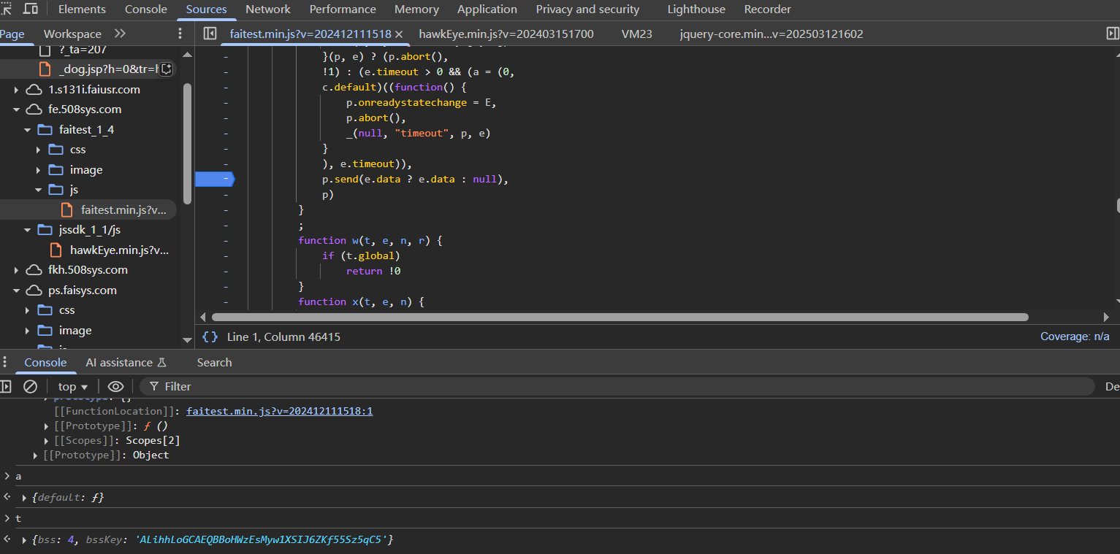The height and width of the screenshot is (554, 1120).
Task: Show more navigator tabs double chevron
Action: (x=121, y=34)
